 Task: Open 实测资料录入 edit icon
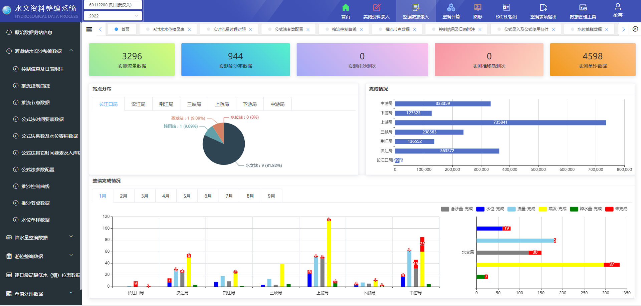click(376, 7)
